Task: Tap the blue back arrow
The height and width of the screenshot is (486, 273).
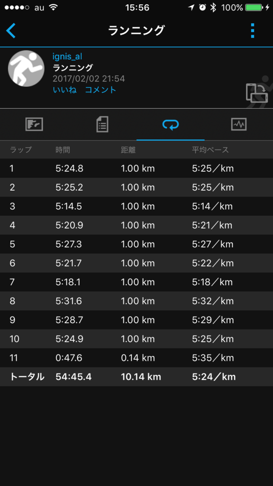Action: (x=11, y=31)
